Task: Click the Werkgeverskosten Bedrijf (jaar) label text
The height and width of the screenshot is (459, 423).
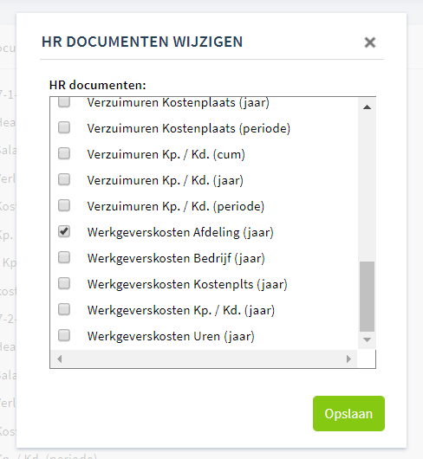Action: [176, 258]
